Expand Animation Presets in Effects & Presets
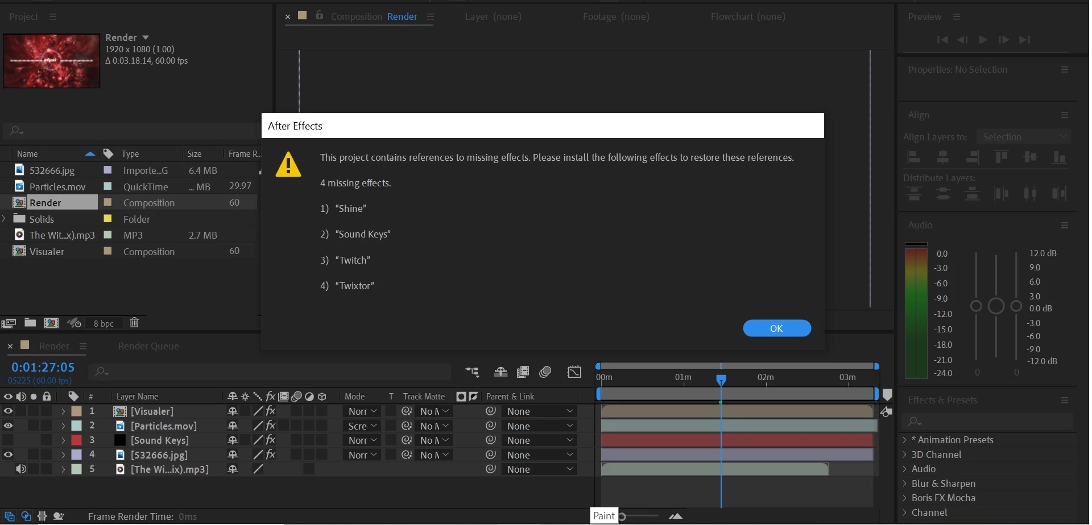This screenshot has width=1092, height=525. pyautogui.click(x=905, y=440)
